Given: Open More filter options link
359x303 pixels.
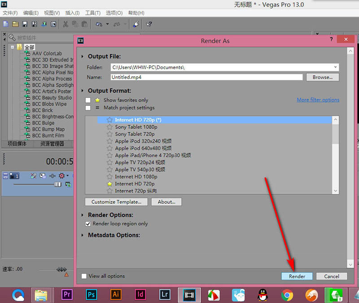Looking at the screenshot, I should (318, 100).
